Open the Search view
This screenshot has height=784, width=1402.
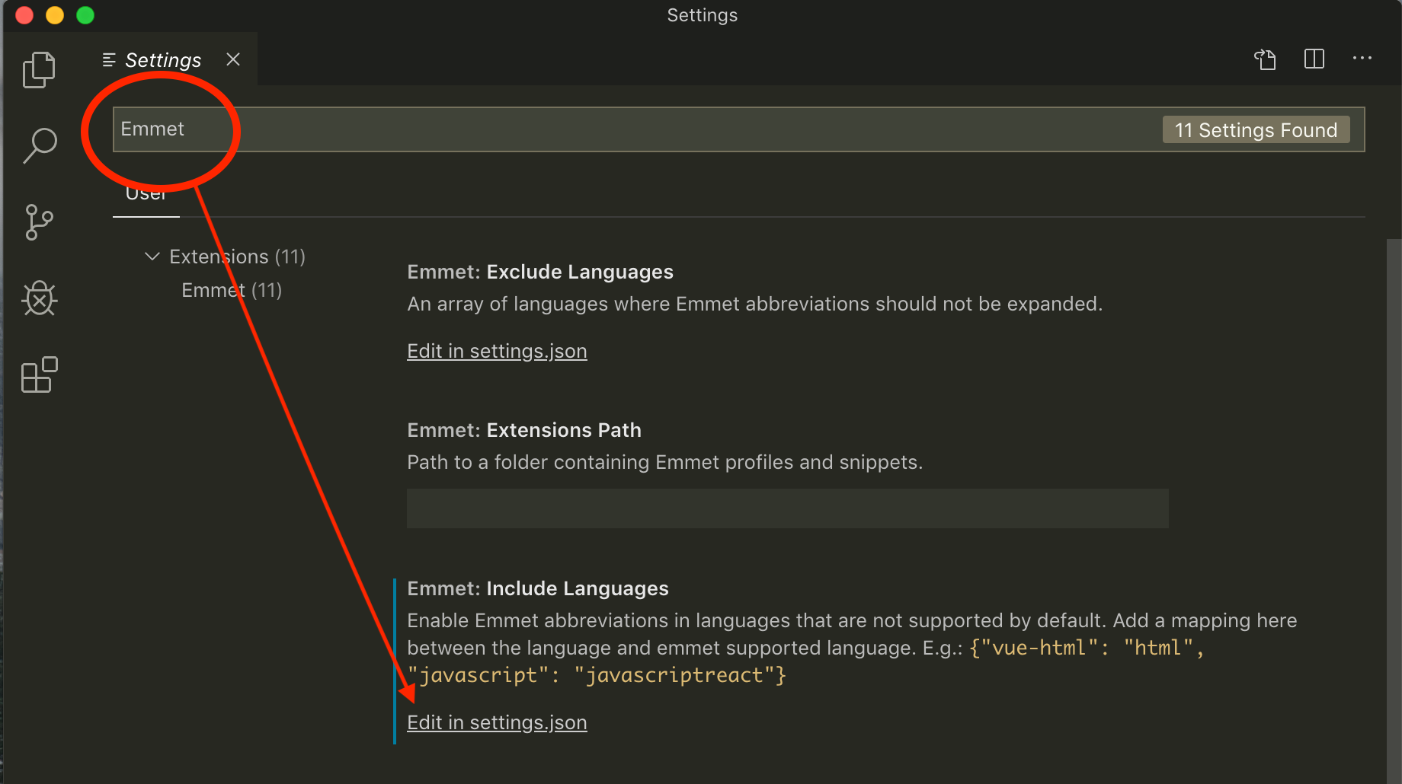39,145
